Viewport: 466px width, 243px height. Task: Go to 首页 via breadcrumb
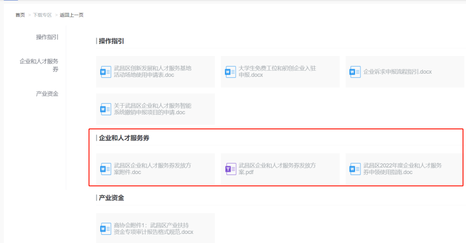(x=20, y=15)
